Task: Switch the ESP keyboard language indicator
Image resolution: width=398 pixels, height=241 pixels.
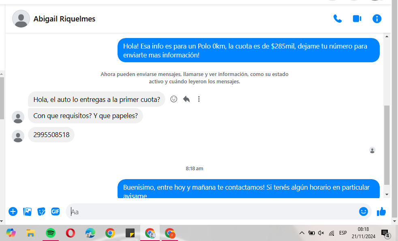Action: point(343,233)
